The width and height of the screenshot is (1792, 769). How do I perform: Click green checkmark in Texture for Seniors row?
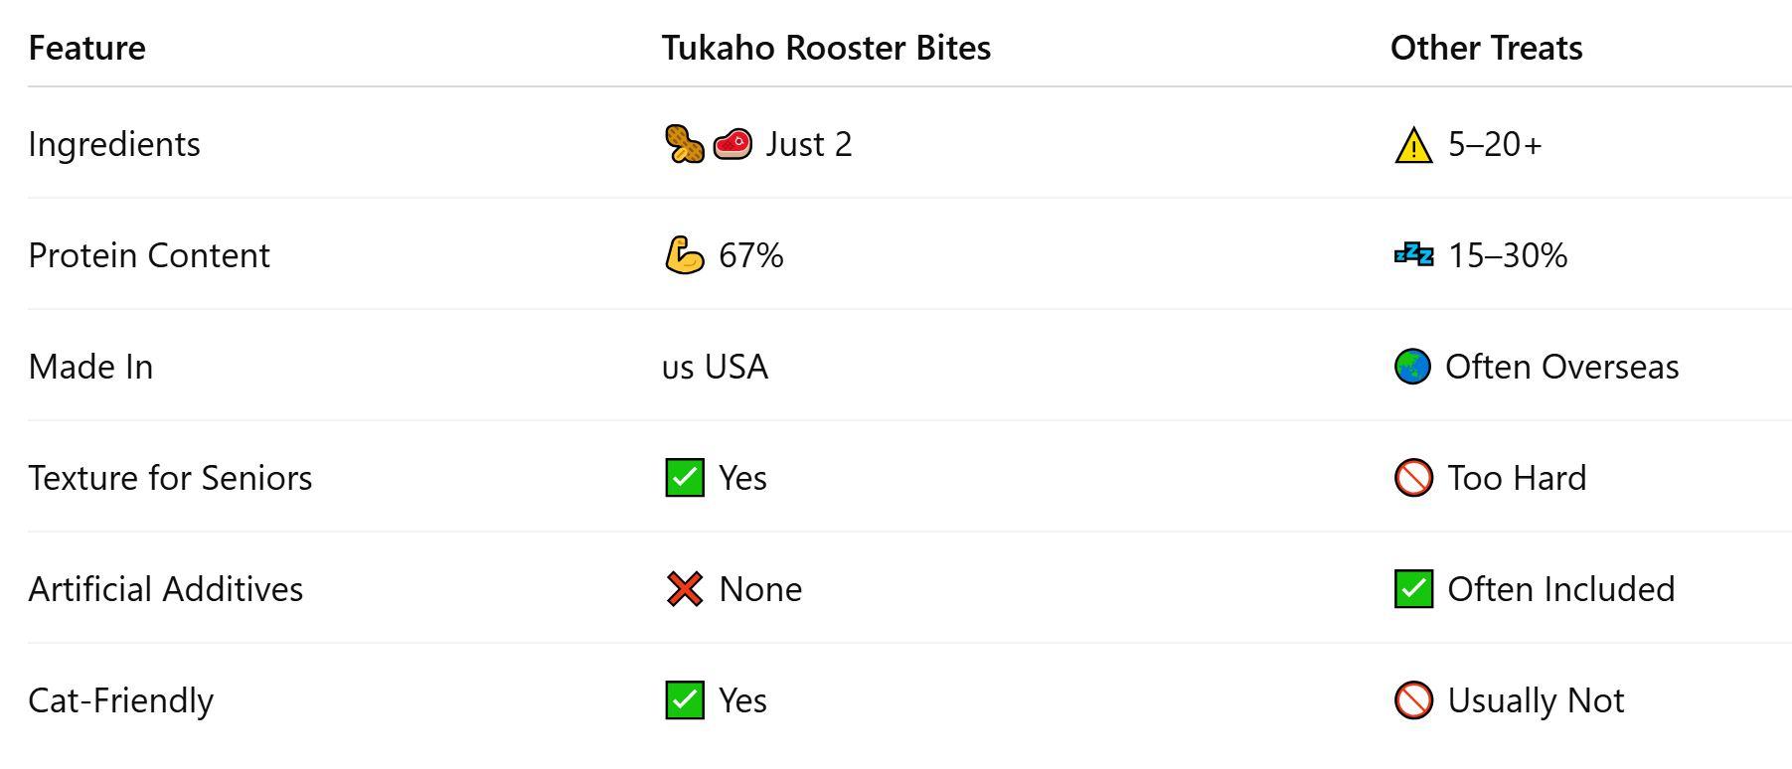[x=684, y=478]
